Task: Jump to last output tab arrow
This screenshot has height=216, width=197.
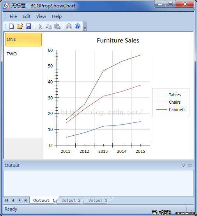Action: coord(26,200)
